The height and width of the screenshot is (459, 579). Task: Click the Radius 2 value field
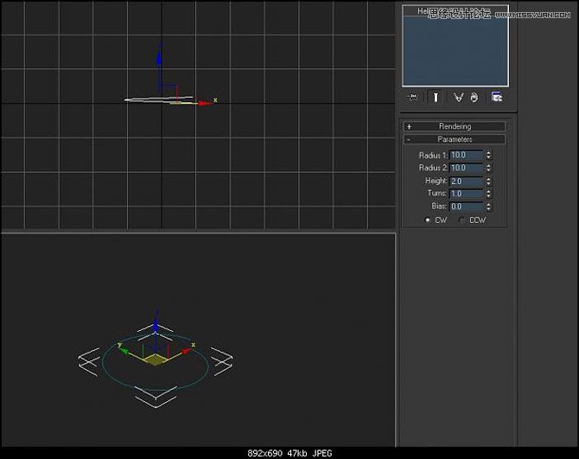pos(467,168)
